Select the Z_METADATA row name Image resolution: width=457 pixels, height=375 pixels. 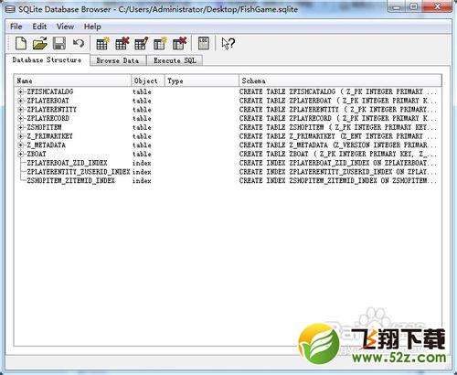(x=47, y=145)
